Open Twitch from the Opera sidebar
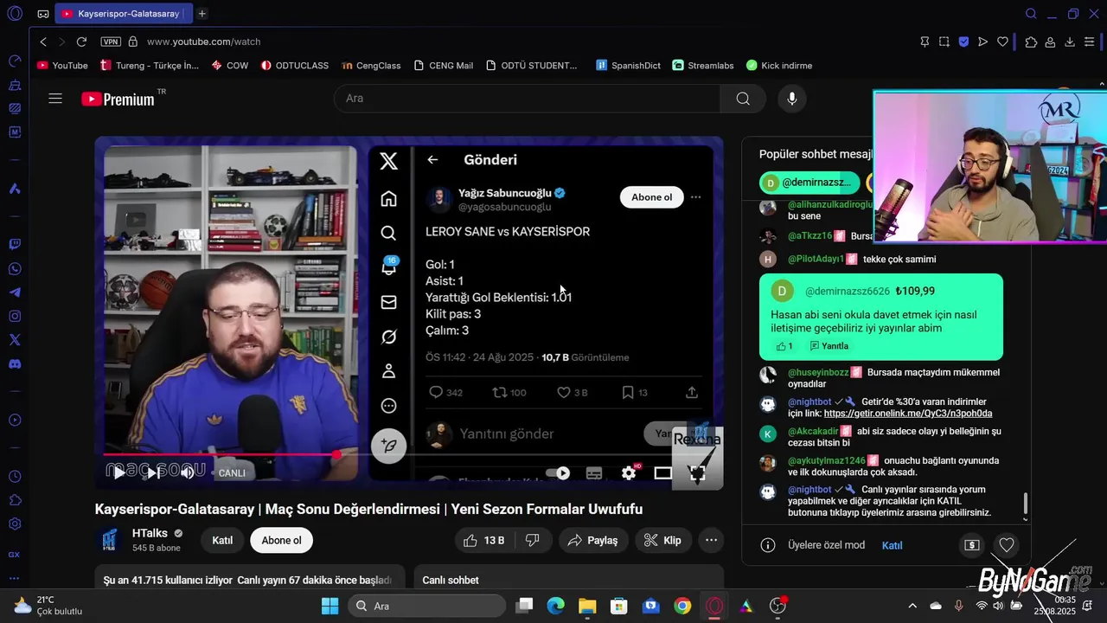1107x623 pixels. coord(15,245)
